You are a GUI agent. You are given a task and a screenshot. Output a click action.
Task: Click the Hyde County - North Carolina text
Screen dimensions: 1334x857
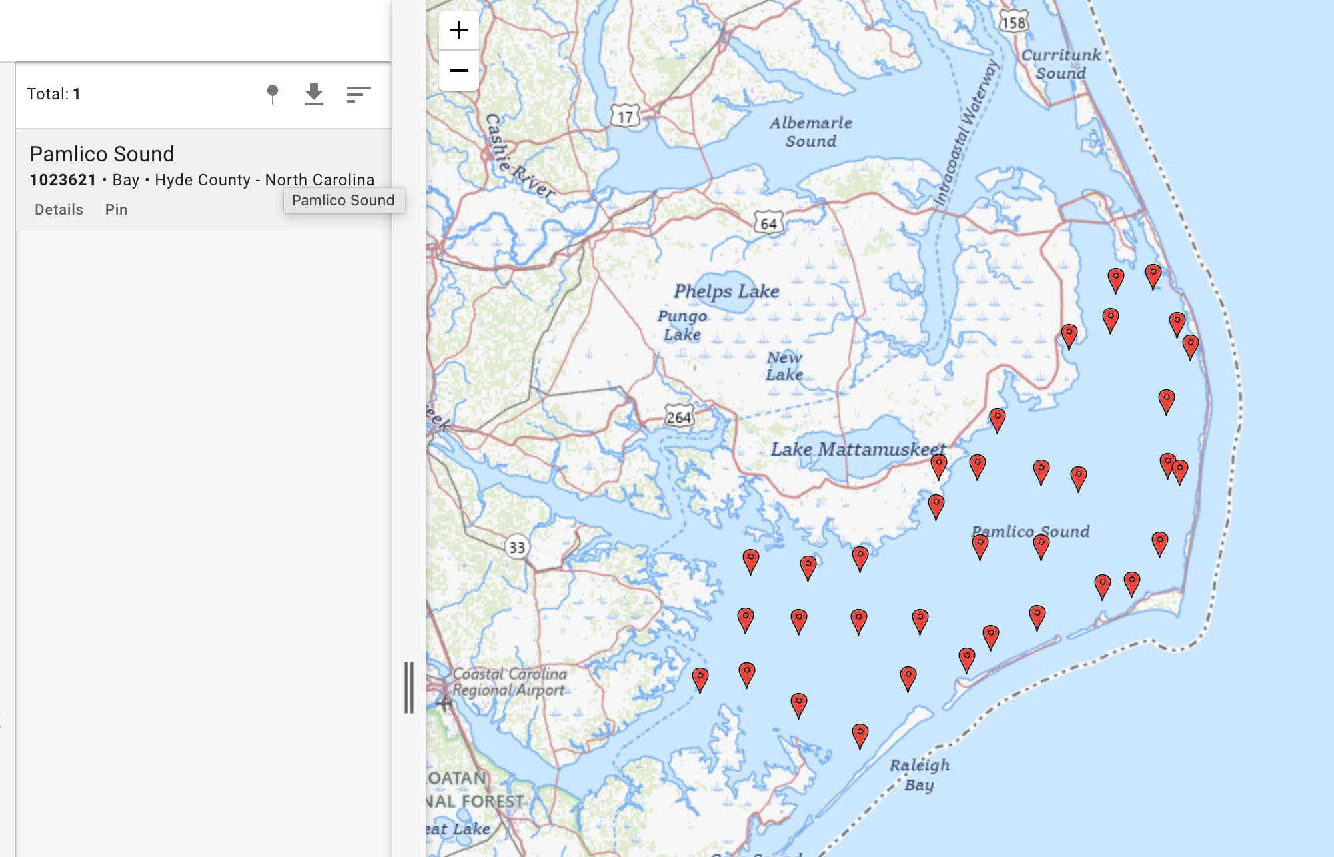[265, 180]
